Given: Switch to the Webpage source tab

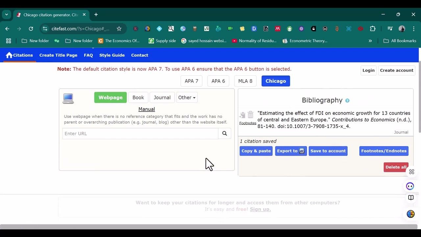Looking at the screenshot, I should pos(111,97).
